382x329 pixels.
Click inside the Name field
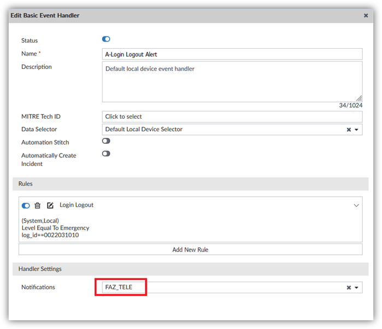[232, 54]
